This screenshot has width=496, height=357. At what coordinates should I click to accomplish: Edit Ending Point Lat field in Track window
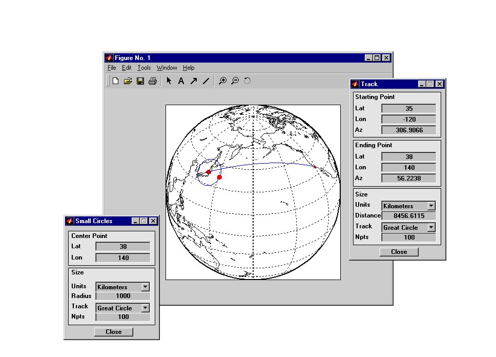pos(409,157)
